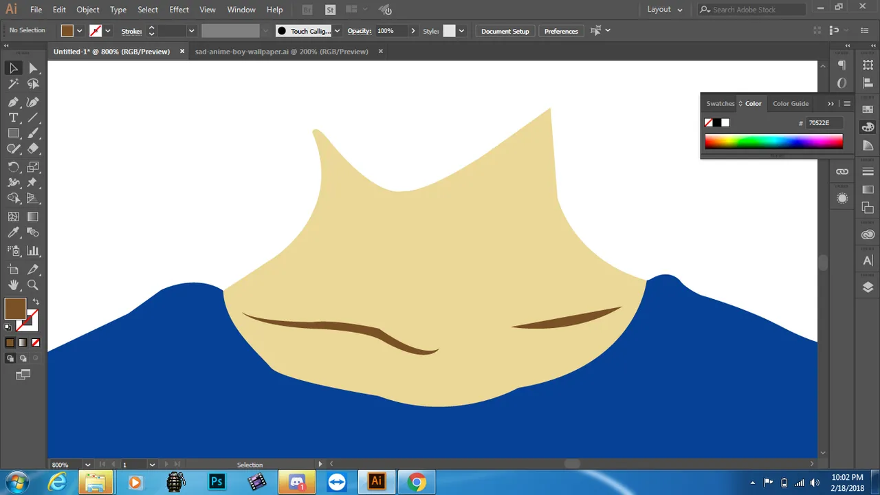Screen dimensions: 880x495
Task: Select the Gradient tool
Action: (33, 217)
